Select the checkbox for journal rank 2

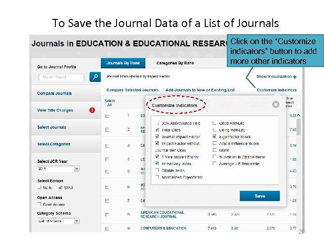click(x=107, y=130)
